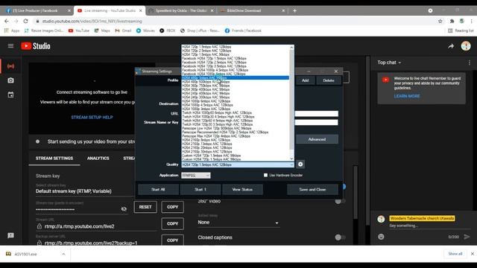Open the Maps bookmark
477x268 pixels.
pyautogui.click(x=102, y=31)
